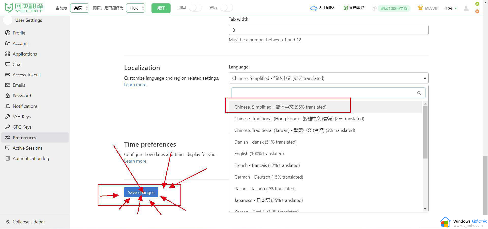The height and width of the screenshot is (229, 488).
Task: Click the Applications grid icon
Action: 8,54
